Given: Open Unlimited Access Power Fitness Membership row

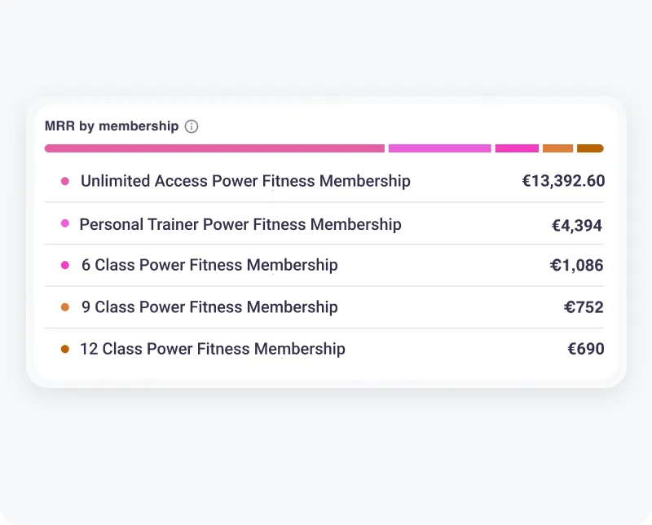Looking at the screenshot, I should click(x=245, y=181).
